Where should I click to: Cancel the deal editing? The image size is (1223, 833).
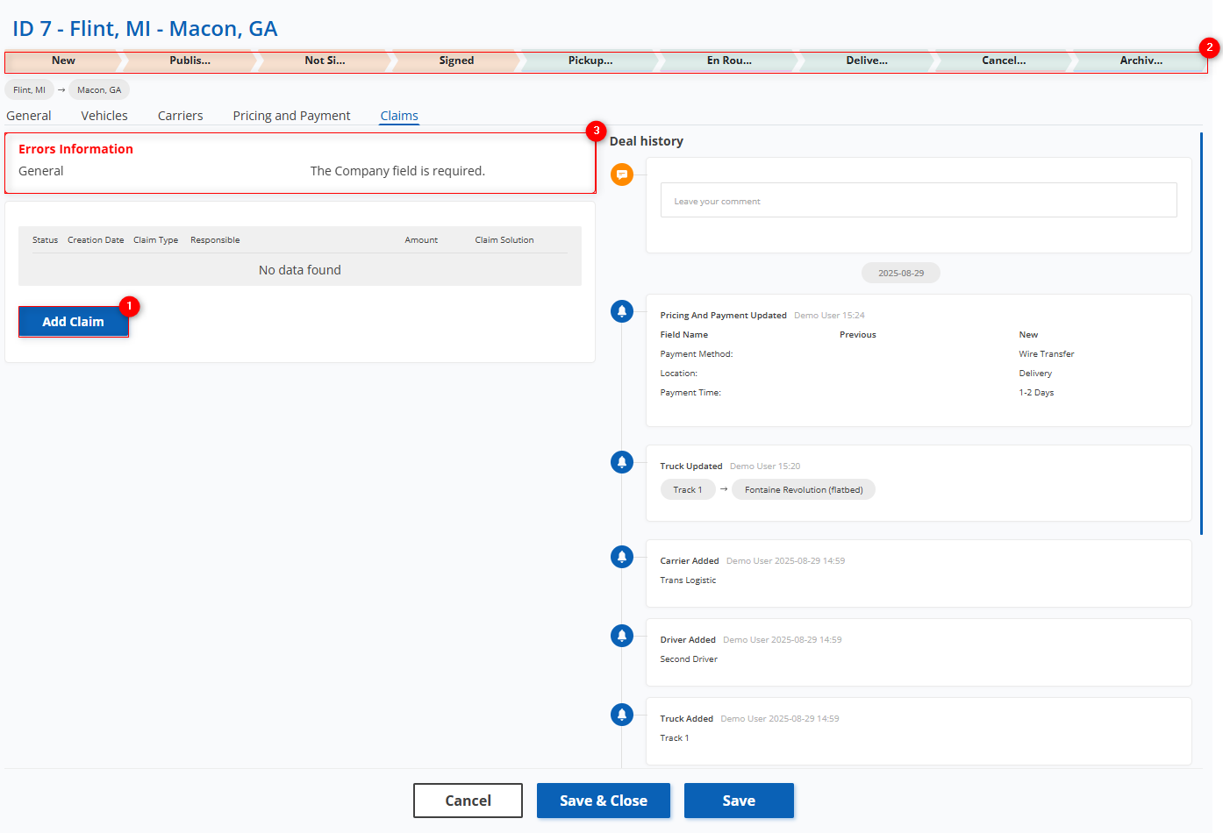(468, 801)
